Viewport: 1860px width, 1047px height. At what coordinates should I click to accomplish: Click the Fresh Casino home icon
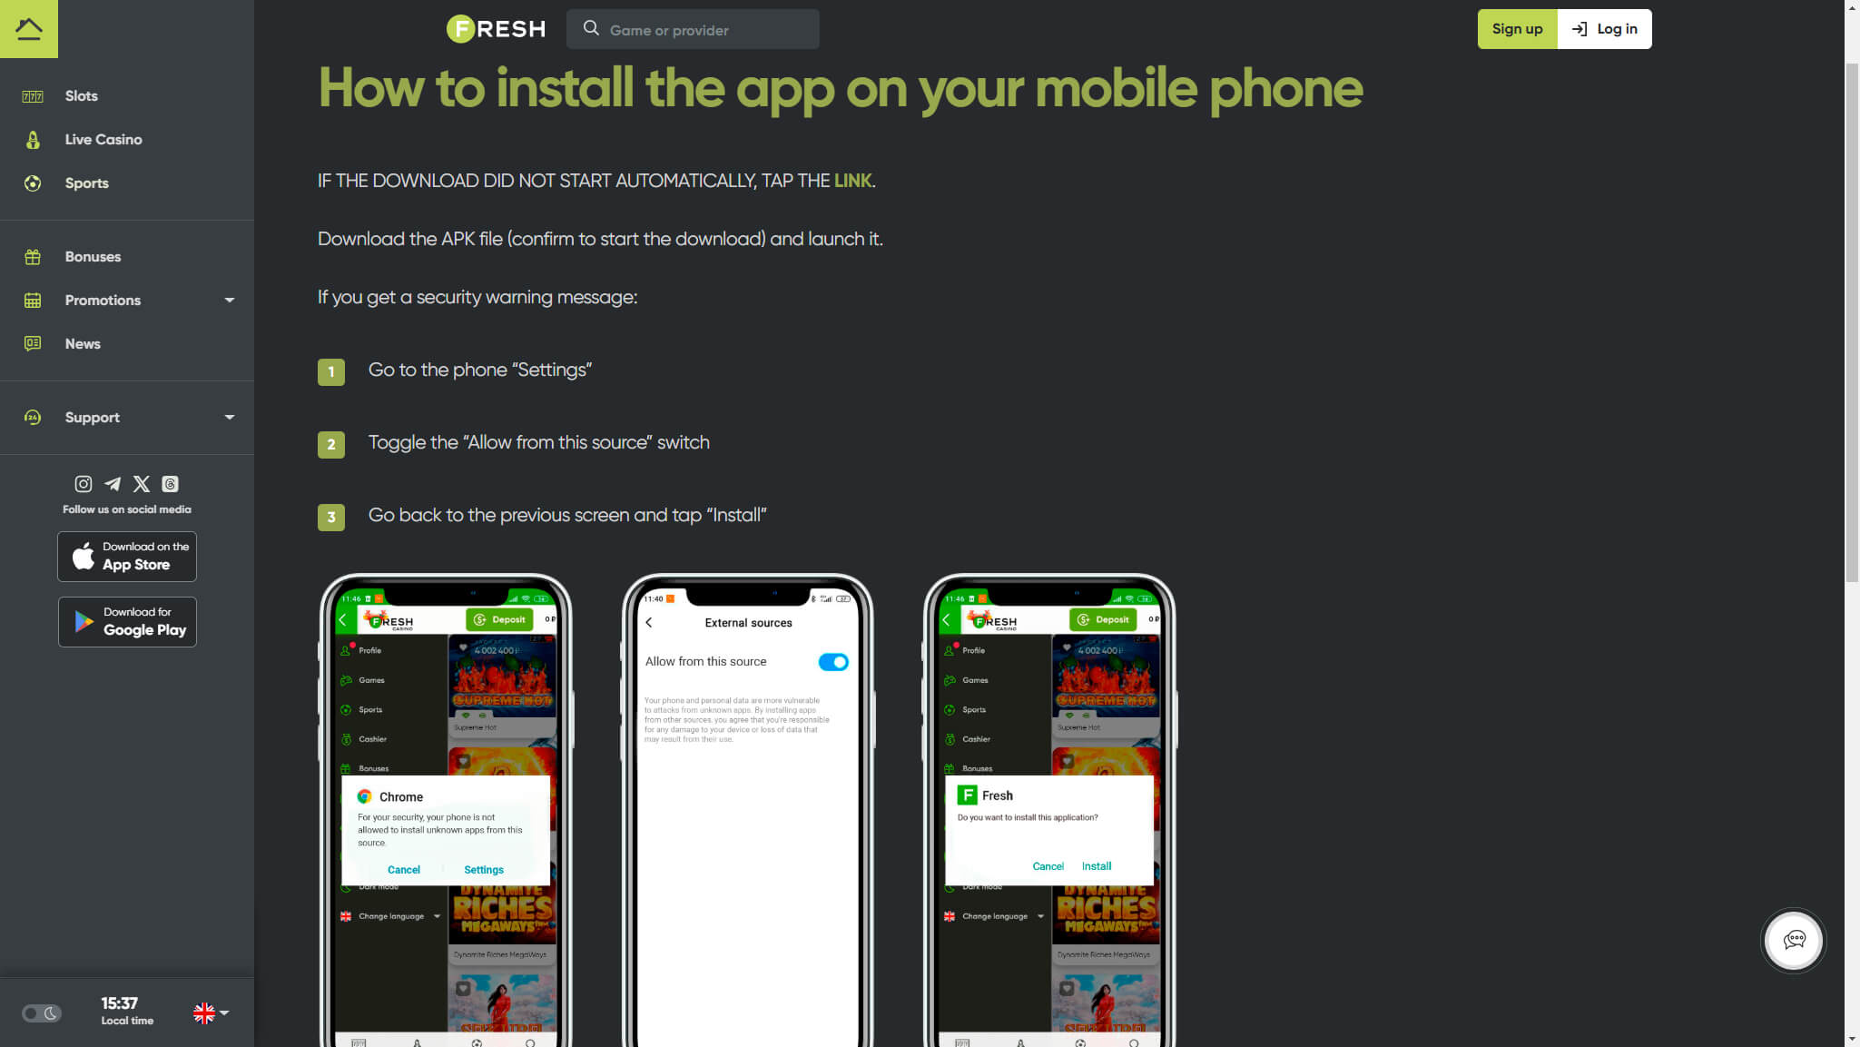28,28
